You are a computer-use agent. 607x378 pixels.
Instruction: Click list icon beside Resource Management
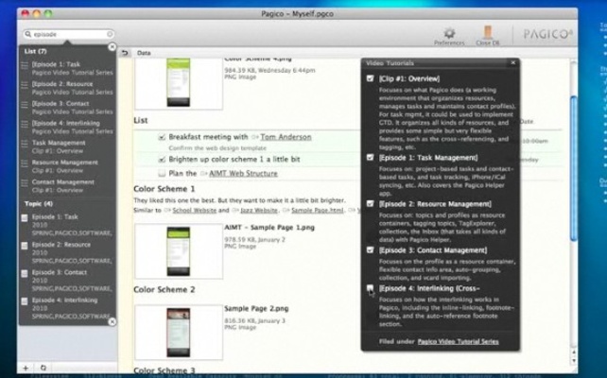click(x=25, y=163)
